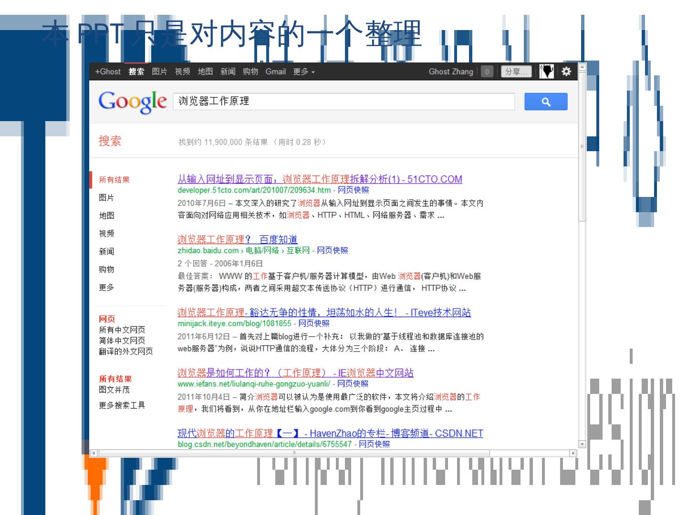Click the 分享… share button
Image resolution: width=687 pixels, height=515 pixels.
click(x=516, y=72)
